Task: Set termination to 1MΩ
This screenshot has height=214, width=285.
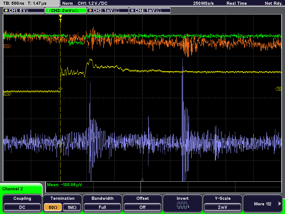Action: point(72,207)
